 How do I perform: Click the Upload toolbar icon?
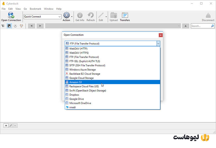point(114,15)
